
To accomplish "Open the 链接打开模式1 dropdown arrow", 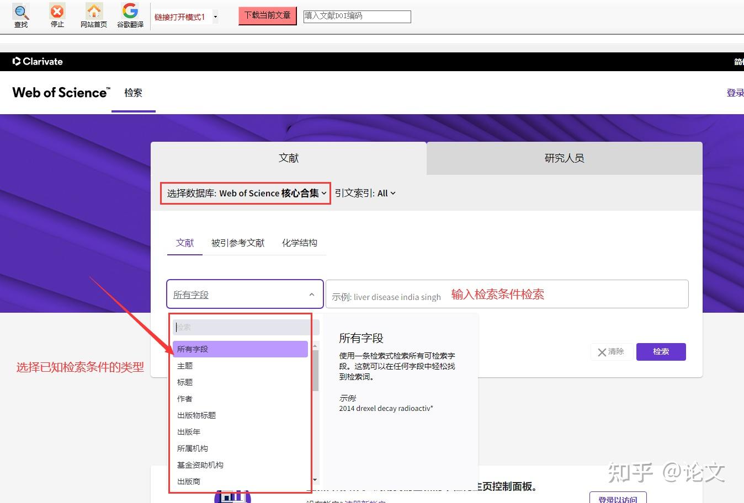I will (x=215, y=17).
